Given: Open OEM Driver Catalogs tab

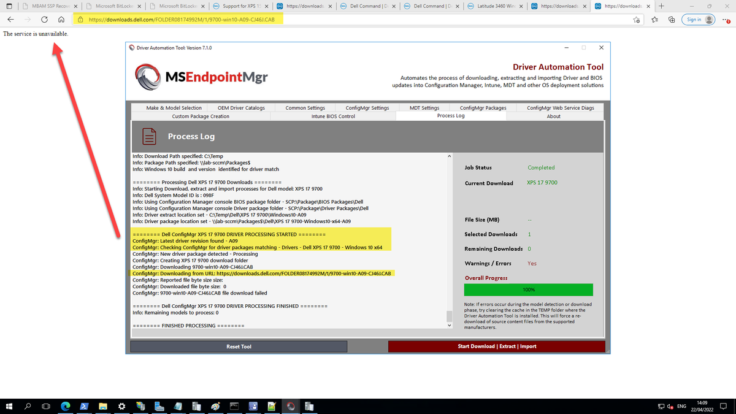Looking at the screenshot, I should [241, 108].
